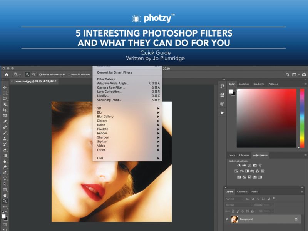The height and width of the screenshot is (231, 308).
Task: Click the zoom out magnifier button
Action: (34, 74)
